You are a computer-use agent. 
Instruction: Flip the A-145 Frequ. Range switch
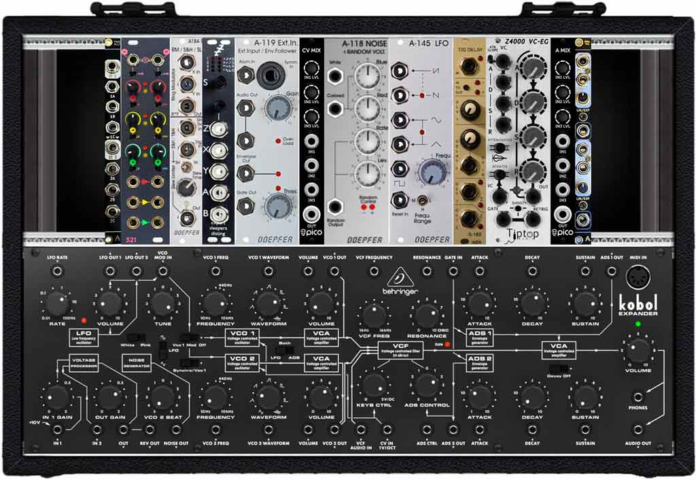click(423, 200)
